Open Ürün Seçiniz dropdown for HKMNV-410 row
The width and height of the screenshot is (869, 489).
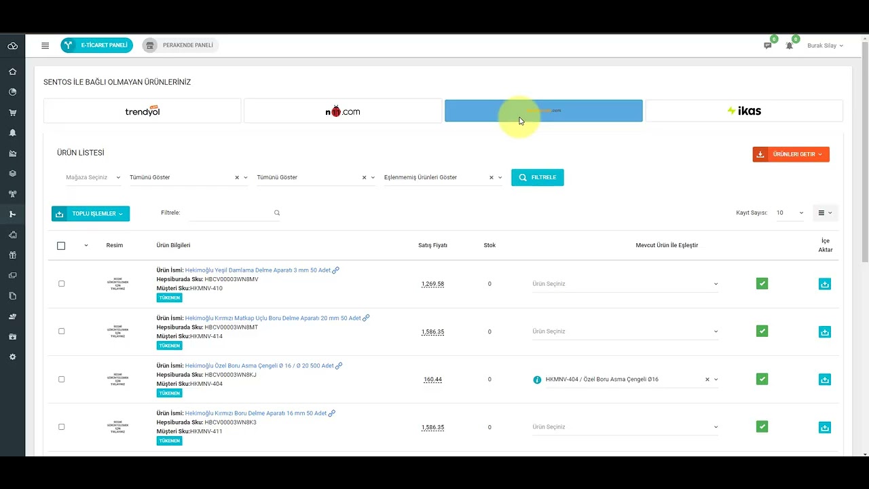tap(625, 284)
